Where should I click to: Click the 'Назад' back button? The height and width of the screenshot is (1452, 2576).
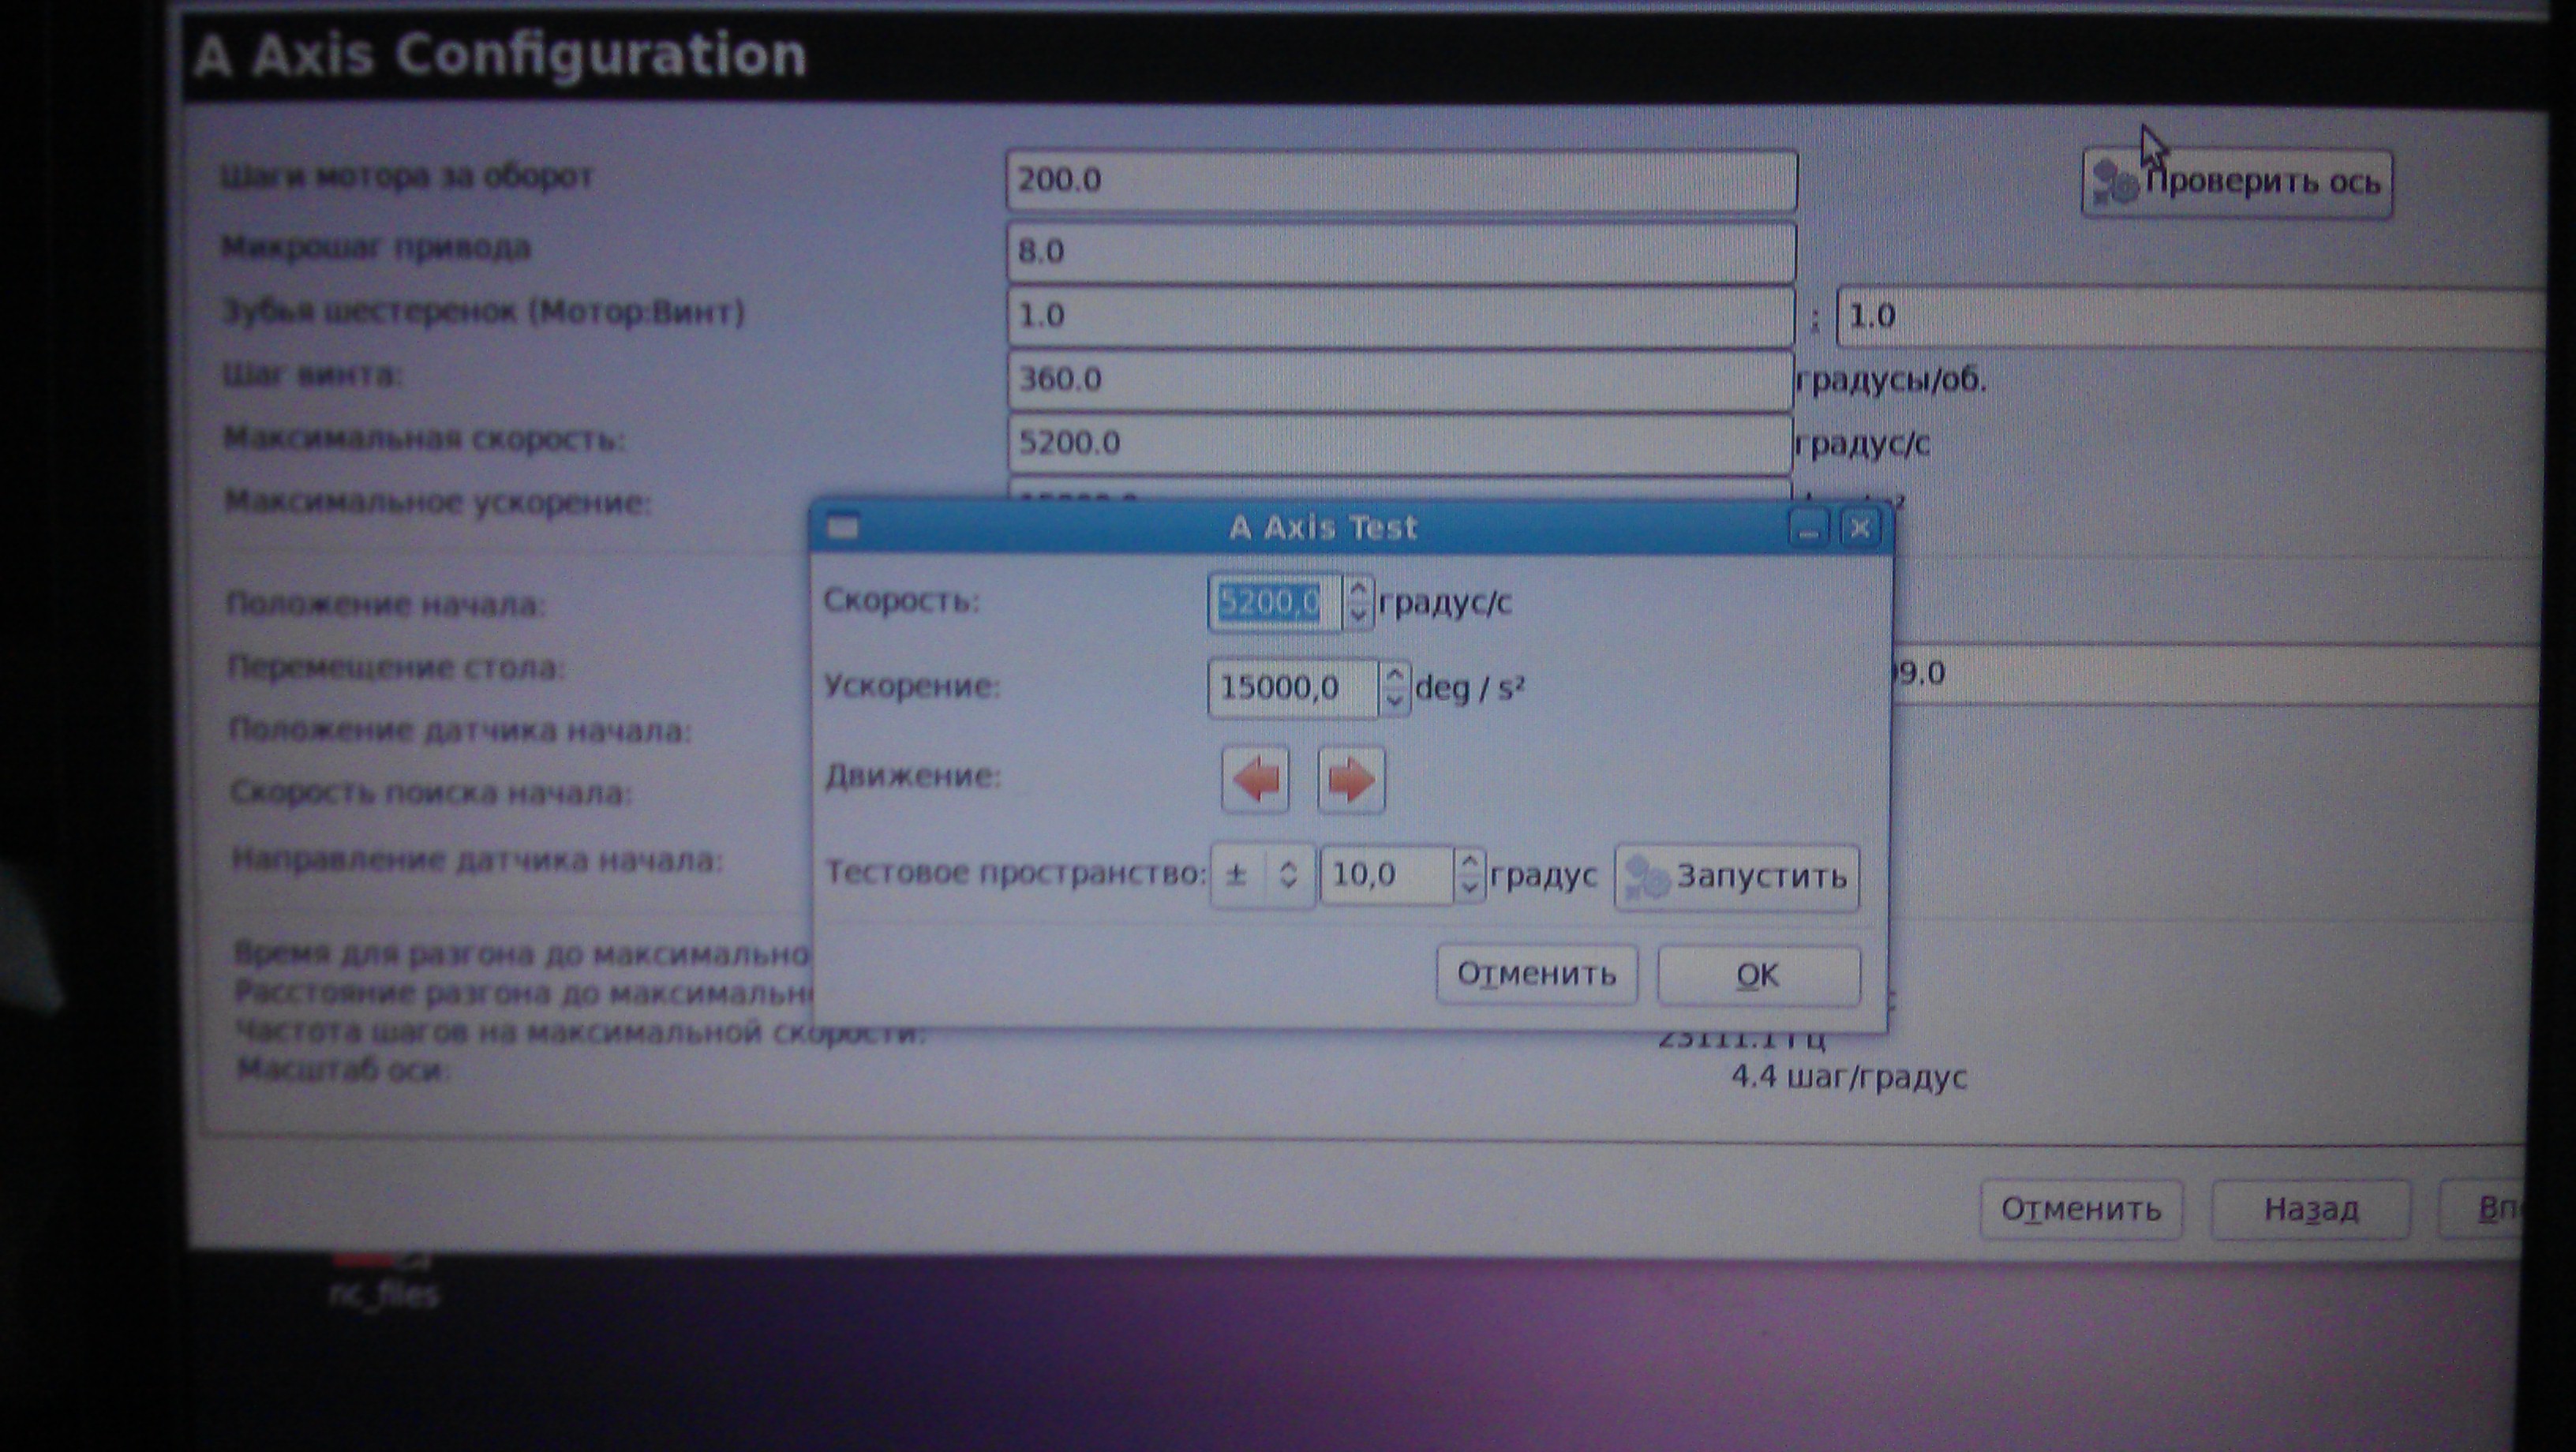2310,1210
